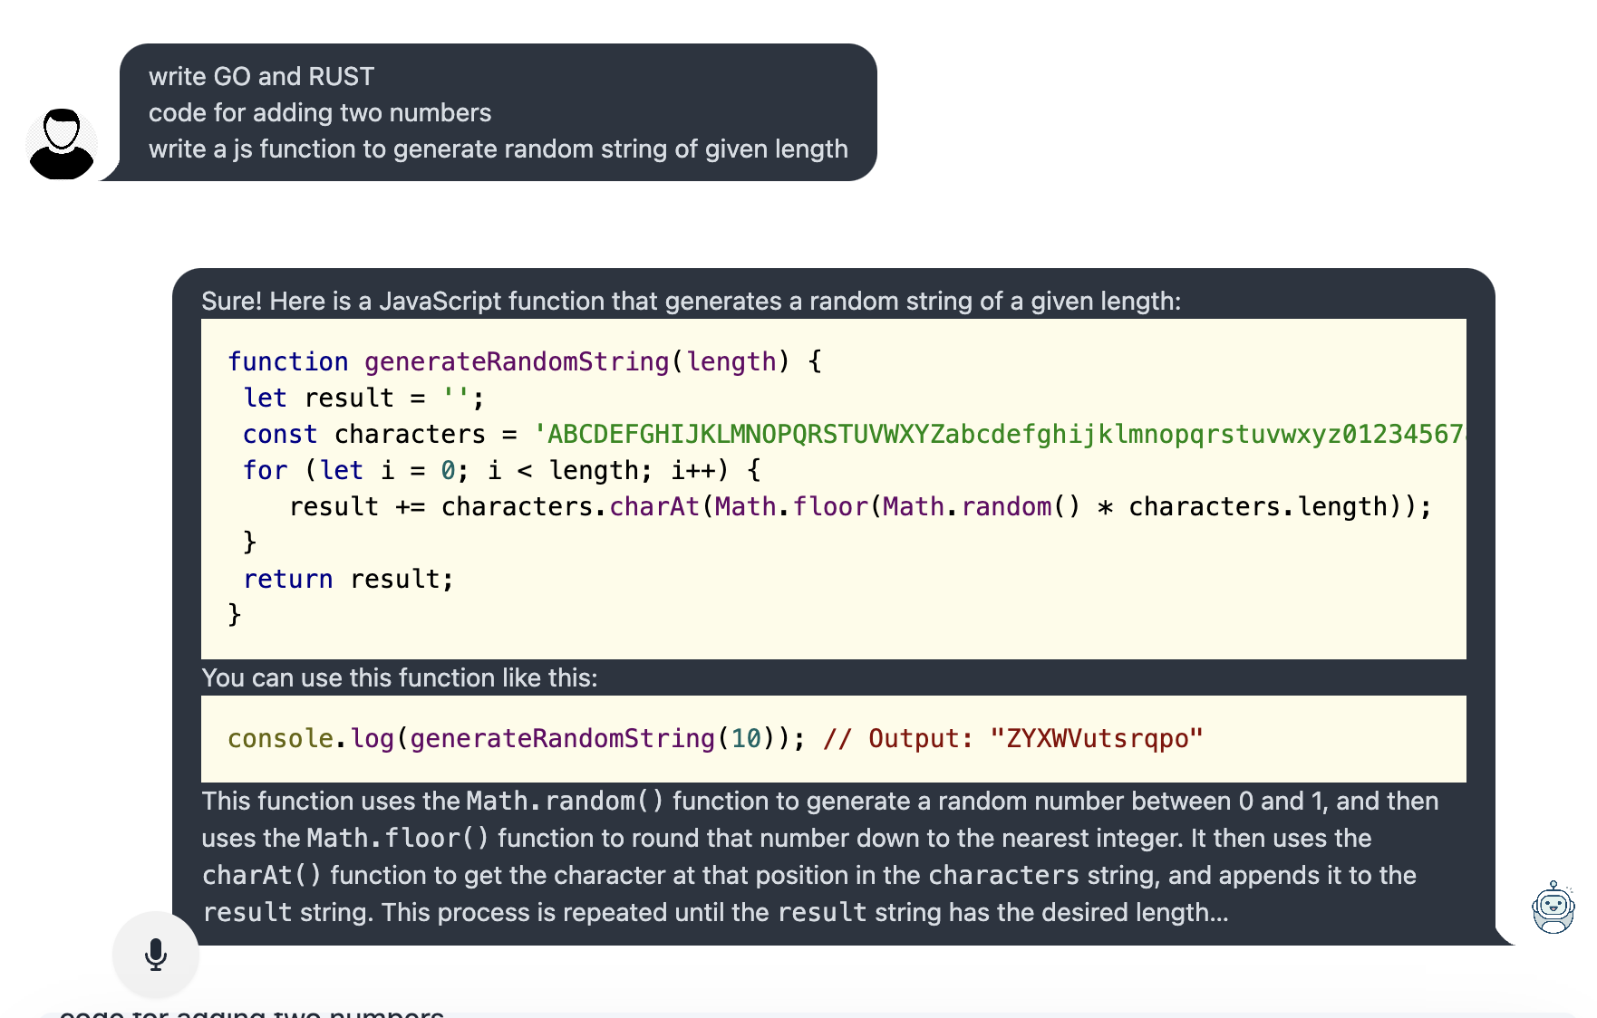Click the "Sure! Here is a JavaScript function" text
The width and height of the screenshot is (1597, 1018).
[691, 302]
